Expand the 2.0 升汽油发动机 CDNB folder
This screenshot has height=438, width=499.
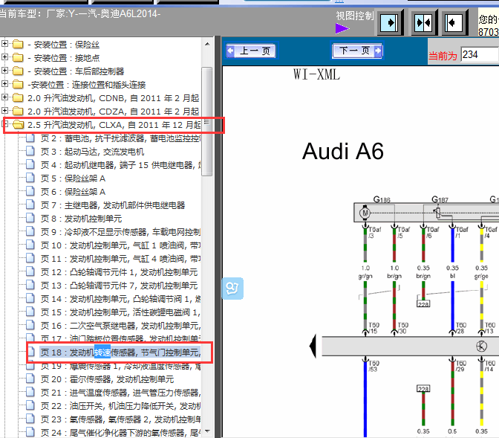[x=4, y=97]
